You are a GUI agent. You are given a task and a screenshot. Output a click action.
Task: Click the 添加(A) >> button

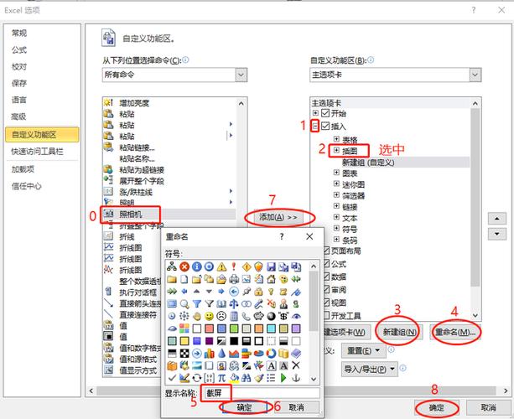(x=278, y=217)
